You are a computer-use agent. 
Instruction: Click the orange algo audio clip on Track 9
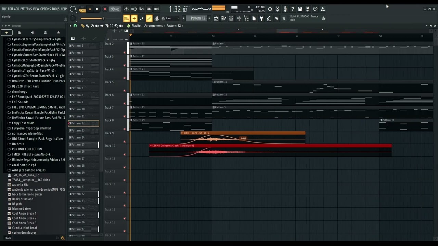[243, 137]
